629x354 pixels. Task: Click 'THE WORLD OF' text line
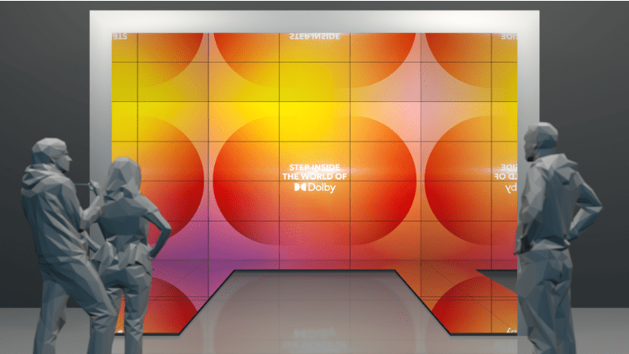[314, 177]
